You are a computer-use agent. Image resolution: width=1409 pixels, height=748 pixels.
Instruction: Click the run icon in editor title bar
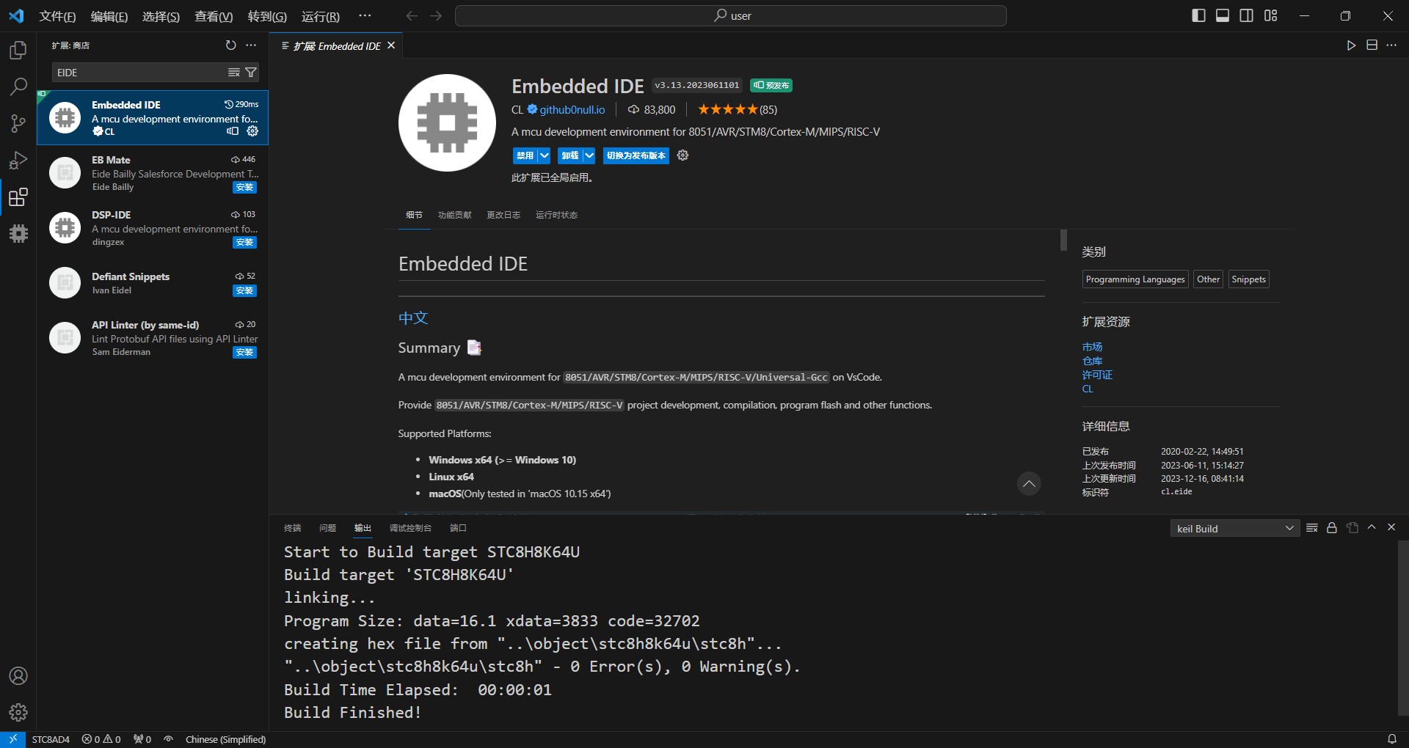(1351, 45)
